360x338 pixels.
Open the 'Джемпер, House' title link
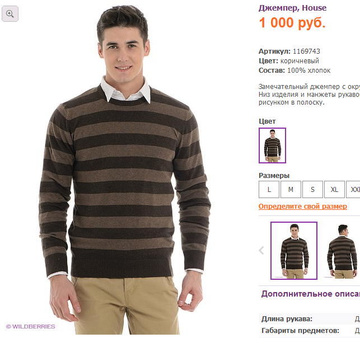coord(292,8)
